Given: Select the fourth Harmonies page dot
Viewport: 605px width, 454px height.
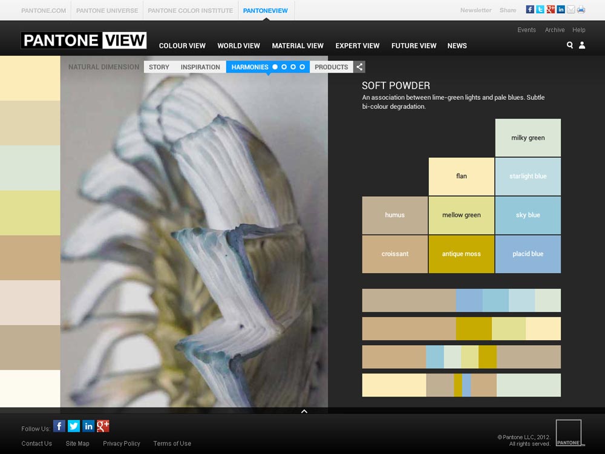Looking at the screenshot, I should click(x=302, y=67).
